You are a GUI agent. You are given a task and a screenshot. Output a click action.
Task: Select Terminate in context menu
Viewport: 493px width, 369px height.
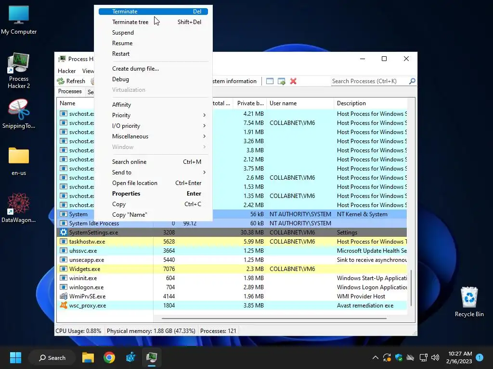(153, 12)
